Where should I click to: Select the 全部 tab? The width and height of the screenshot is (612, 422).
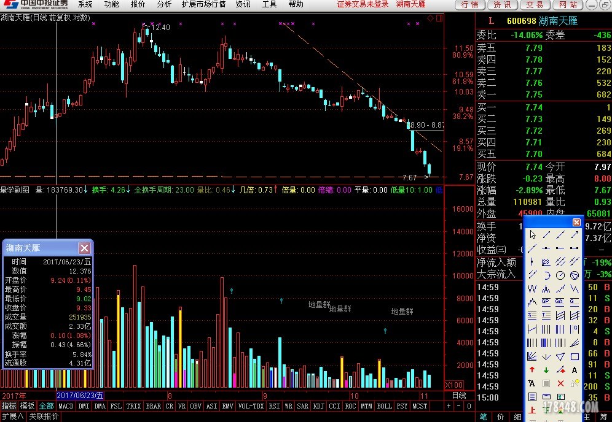[46, 406]
